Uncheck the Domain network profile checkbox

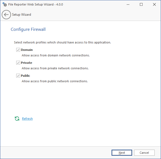click(x=18, y=50)
